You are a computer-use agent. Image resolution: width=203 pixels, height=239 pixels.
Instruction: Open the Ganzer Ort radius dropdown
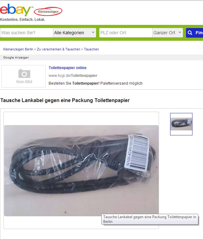pos(167,33)
